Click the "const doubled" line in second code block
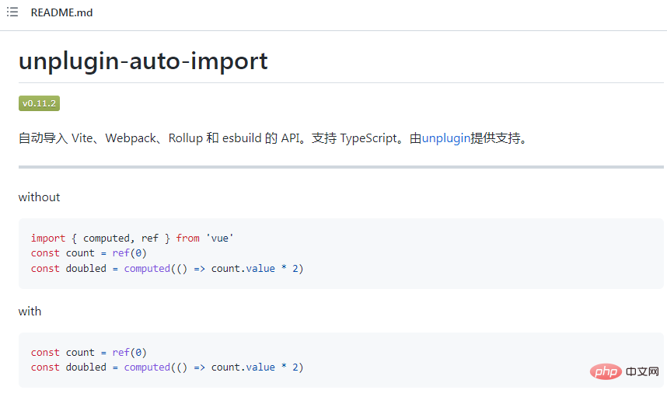This screenshot has width=667, height=397. (x=167, y=367)
